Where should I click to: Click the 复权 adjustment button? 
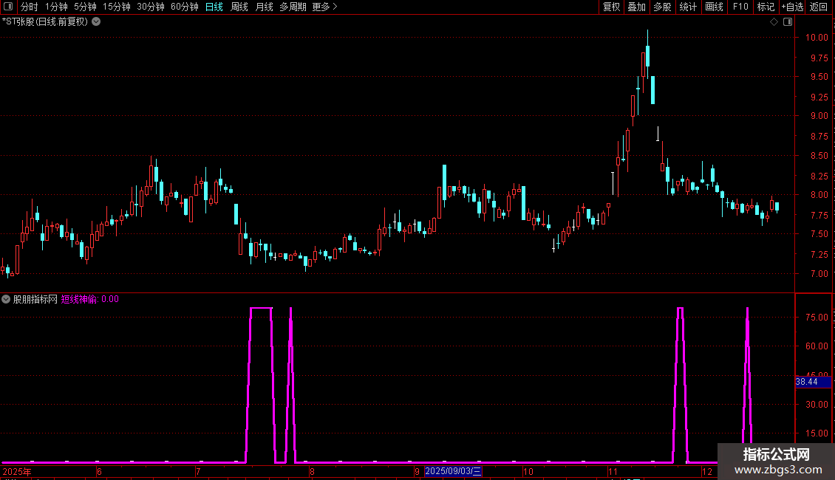pos(611,7)
